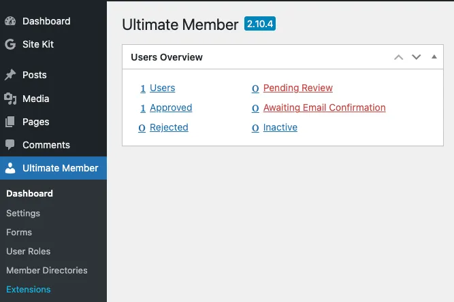Click the Ultimate Member page heading

point(180,24)
